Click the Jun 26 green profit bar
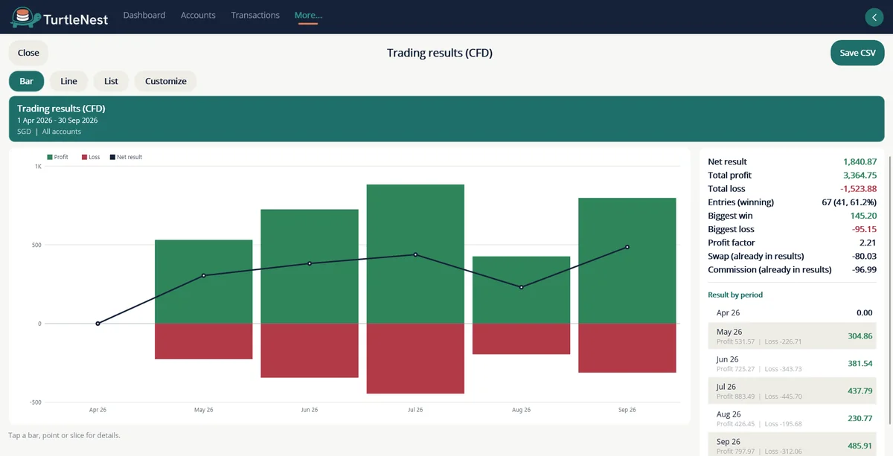893x456 pixels. pos(310,266)
